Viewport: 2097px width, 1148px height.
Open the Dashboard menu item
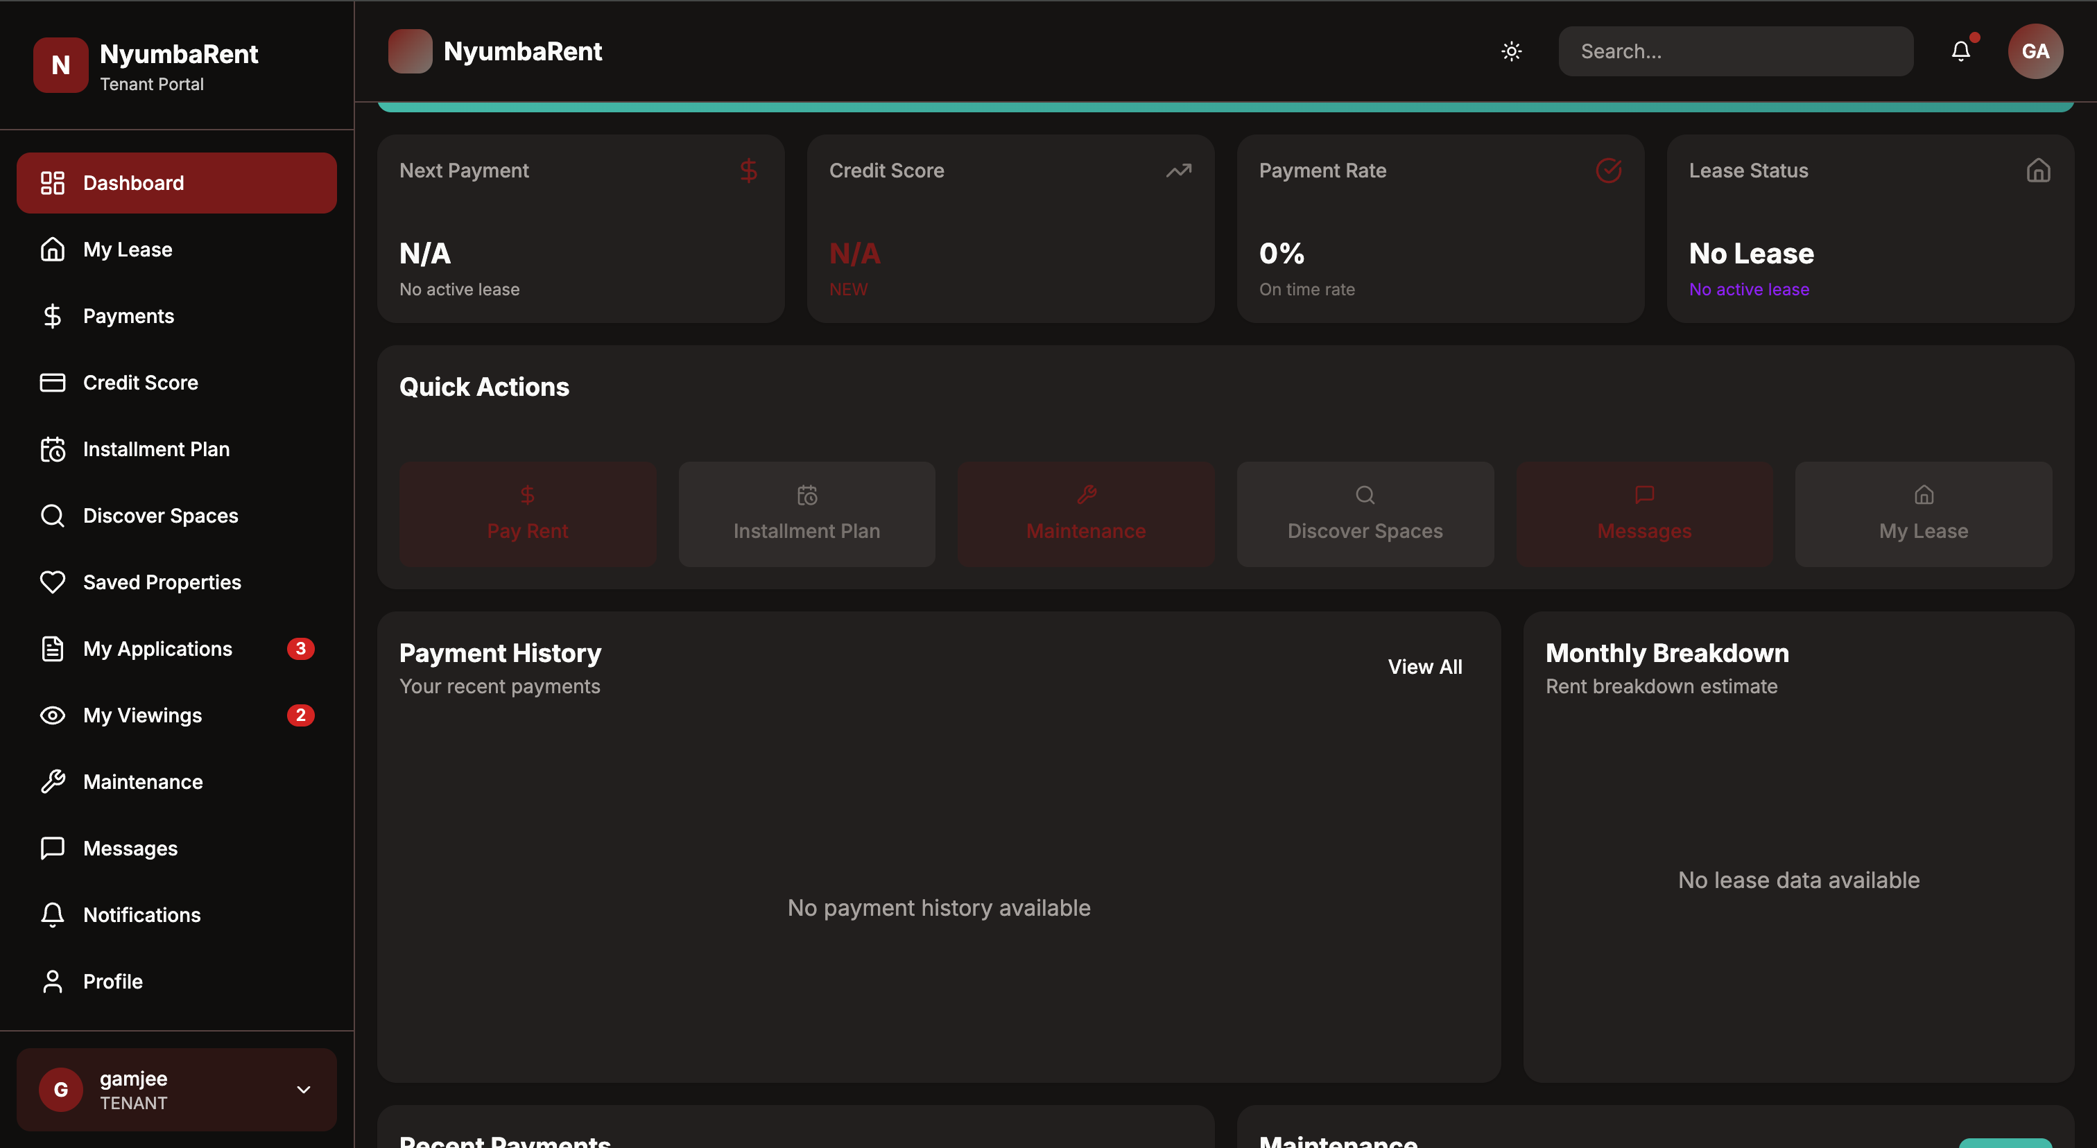177,183
